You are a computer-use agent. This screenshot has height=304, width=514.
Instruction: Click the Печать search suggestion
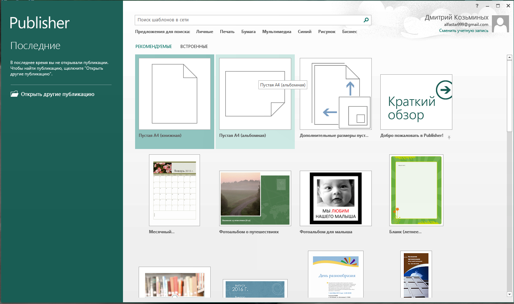[x=227, y=32]
